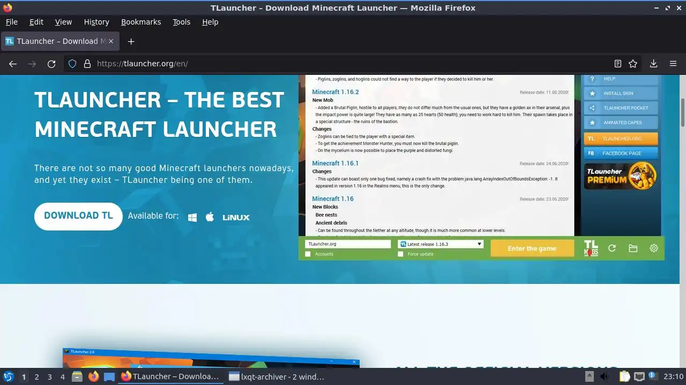Click the network status tray icon
The width and height of the screenshot is (686, 385).
(639, 376)
